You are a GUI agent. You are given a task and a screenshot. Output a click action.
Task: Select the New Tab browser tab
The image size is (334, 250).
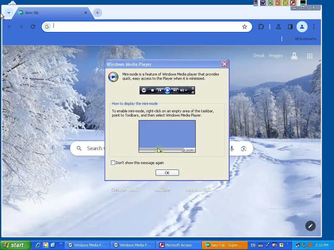click(53, 13)
